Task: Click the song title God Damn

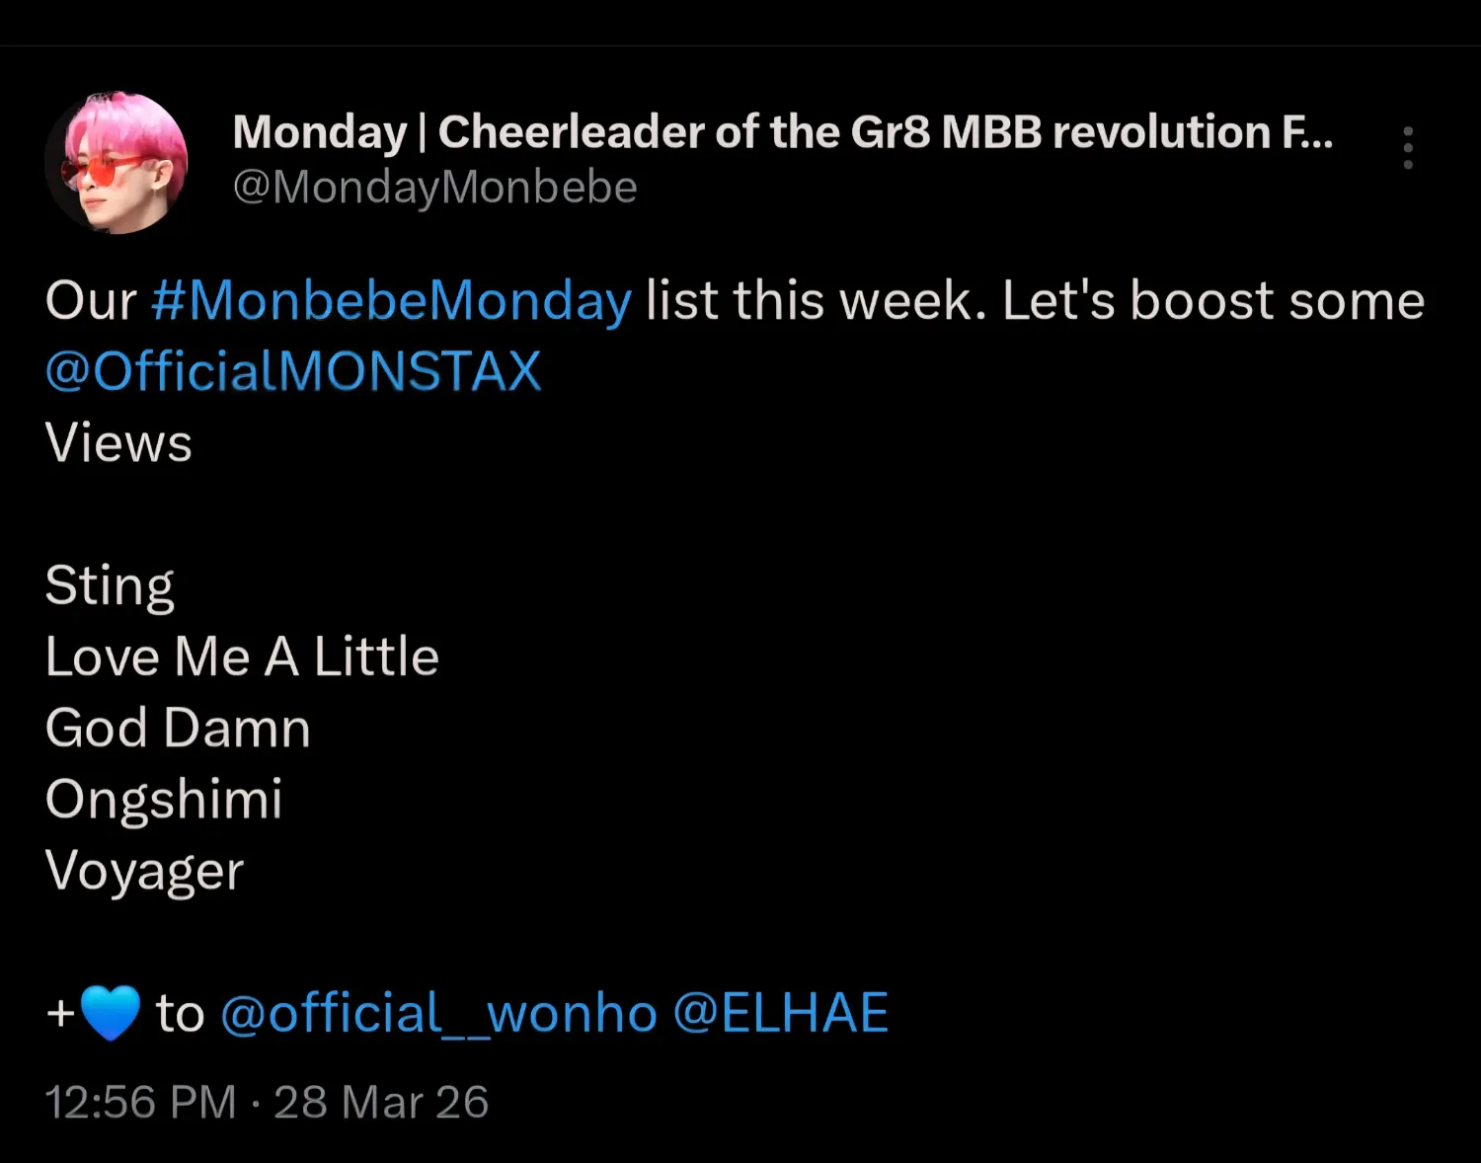Action: pos(178,728)
